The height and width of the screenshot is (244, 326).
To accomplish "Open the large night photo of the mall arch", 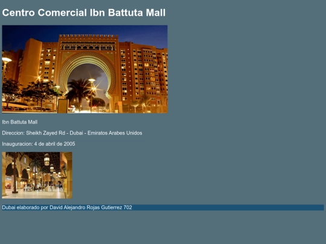I will click(85, 69).
